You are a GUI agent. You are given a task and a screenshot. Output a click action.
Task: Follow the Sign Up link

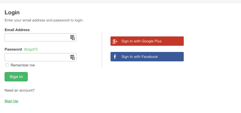[11, 101]
